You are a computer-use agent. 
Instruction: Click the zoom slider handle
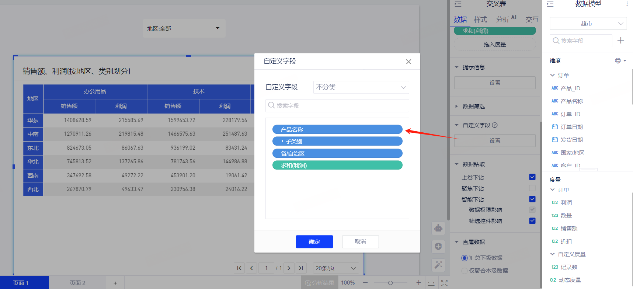click(390, 283)
